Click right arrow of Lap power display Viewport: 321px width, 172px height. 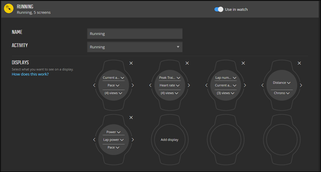(x=132, y=140)
